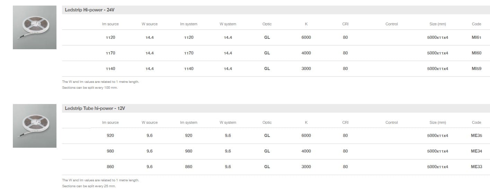Click the Ledstrip Hi-power 24V product thumbnail
The height and width of the screenshot is (190, 490).
coord(35,27)
